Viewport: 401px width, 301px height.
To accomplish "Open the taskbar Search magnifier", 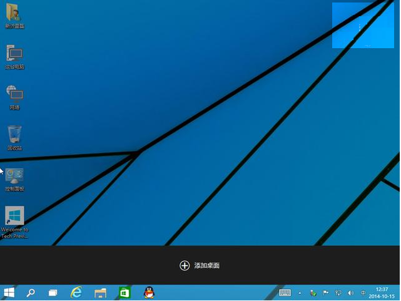I will pyautogui.click(x=31, y=293).
